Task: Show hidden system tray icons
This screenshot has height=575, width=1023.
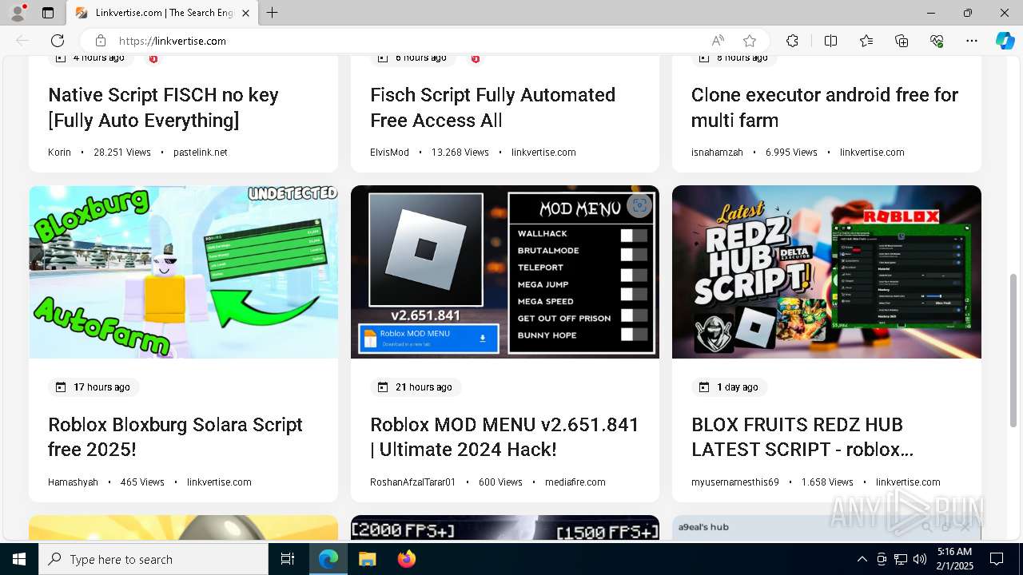Action: [862, 559]
